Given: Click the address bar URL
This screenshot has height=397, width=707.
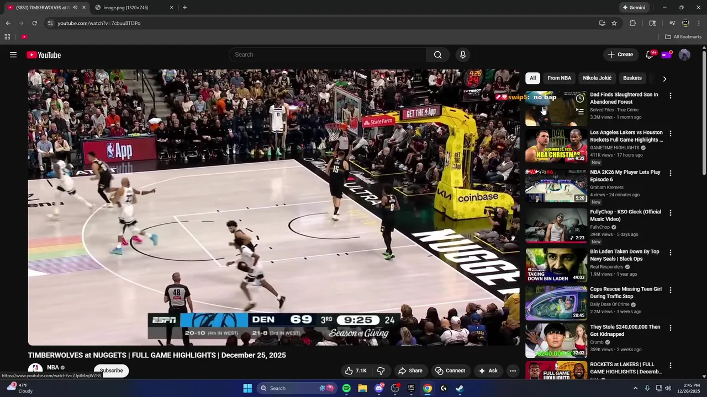Looking at the screenshot, I should [x=99, y=23].
